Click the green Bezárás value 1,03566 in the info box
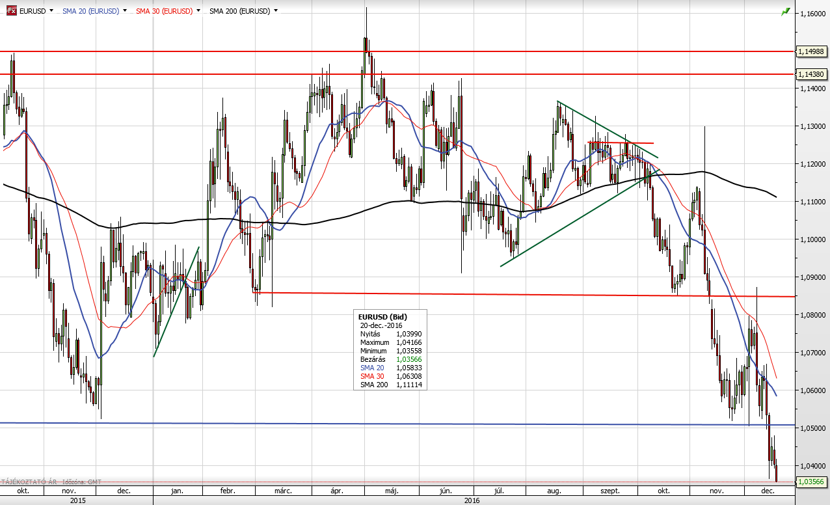 click(x=408, y=359)
